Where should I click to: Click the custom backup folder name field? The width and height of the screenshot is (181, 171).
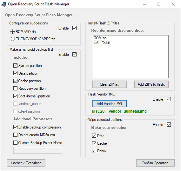(38, 150)
